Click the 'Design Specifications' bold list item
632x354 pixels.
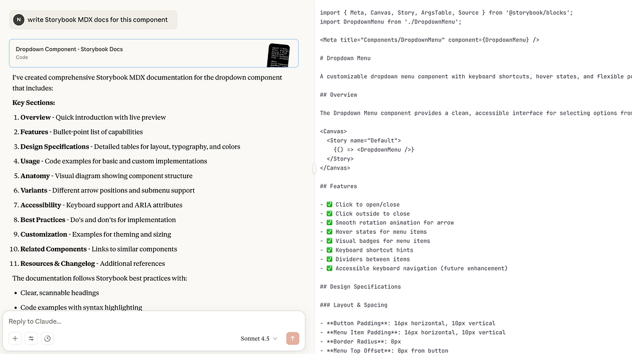(54, 147)
